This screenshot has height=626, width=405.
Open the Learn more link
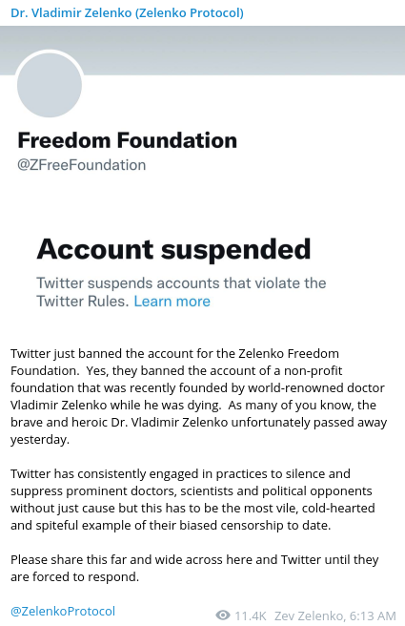[172, 301]
